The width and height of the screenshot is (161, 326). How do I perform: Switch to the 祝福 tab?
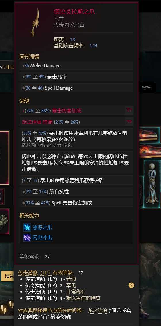tap(146, 87)
